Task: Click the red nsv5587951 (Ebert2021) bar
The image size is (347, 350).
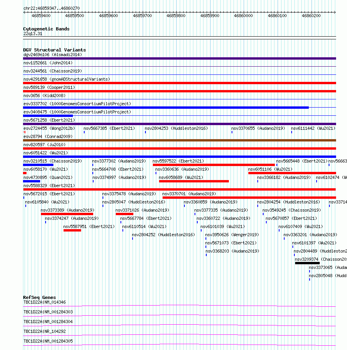Action: coord(72,230)
